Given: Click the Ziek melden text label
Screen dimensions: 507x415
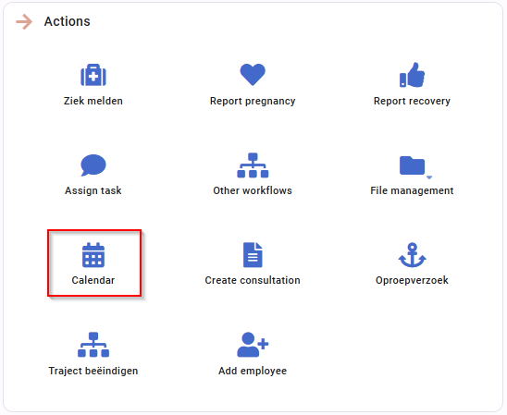Looking at the screenshot, I should click(93, 101).
